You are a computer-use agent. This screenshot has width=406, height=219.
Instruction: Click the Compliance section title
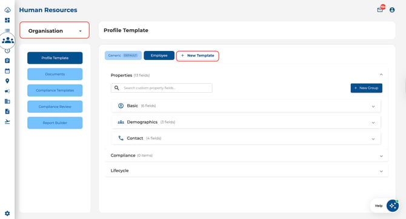123,155
